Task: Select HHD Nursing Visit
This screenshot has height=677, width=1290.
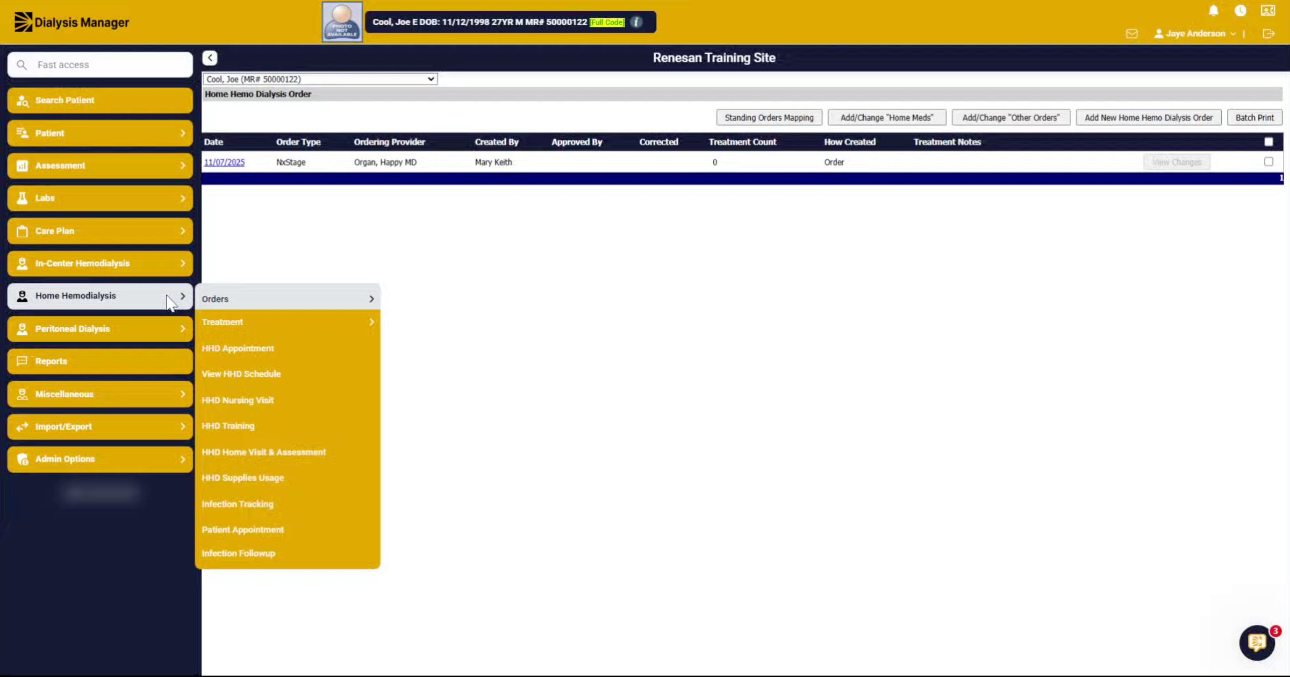Action: click(x=238, y=401)
